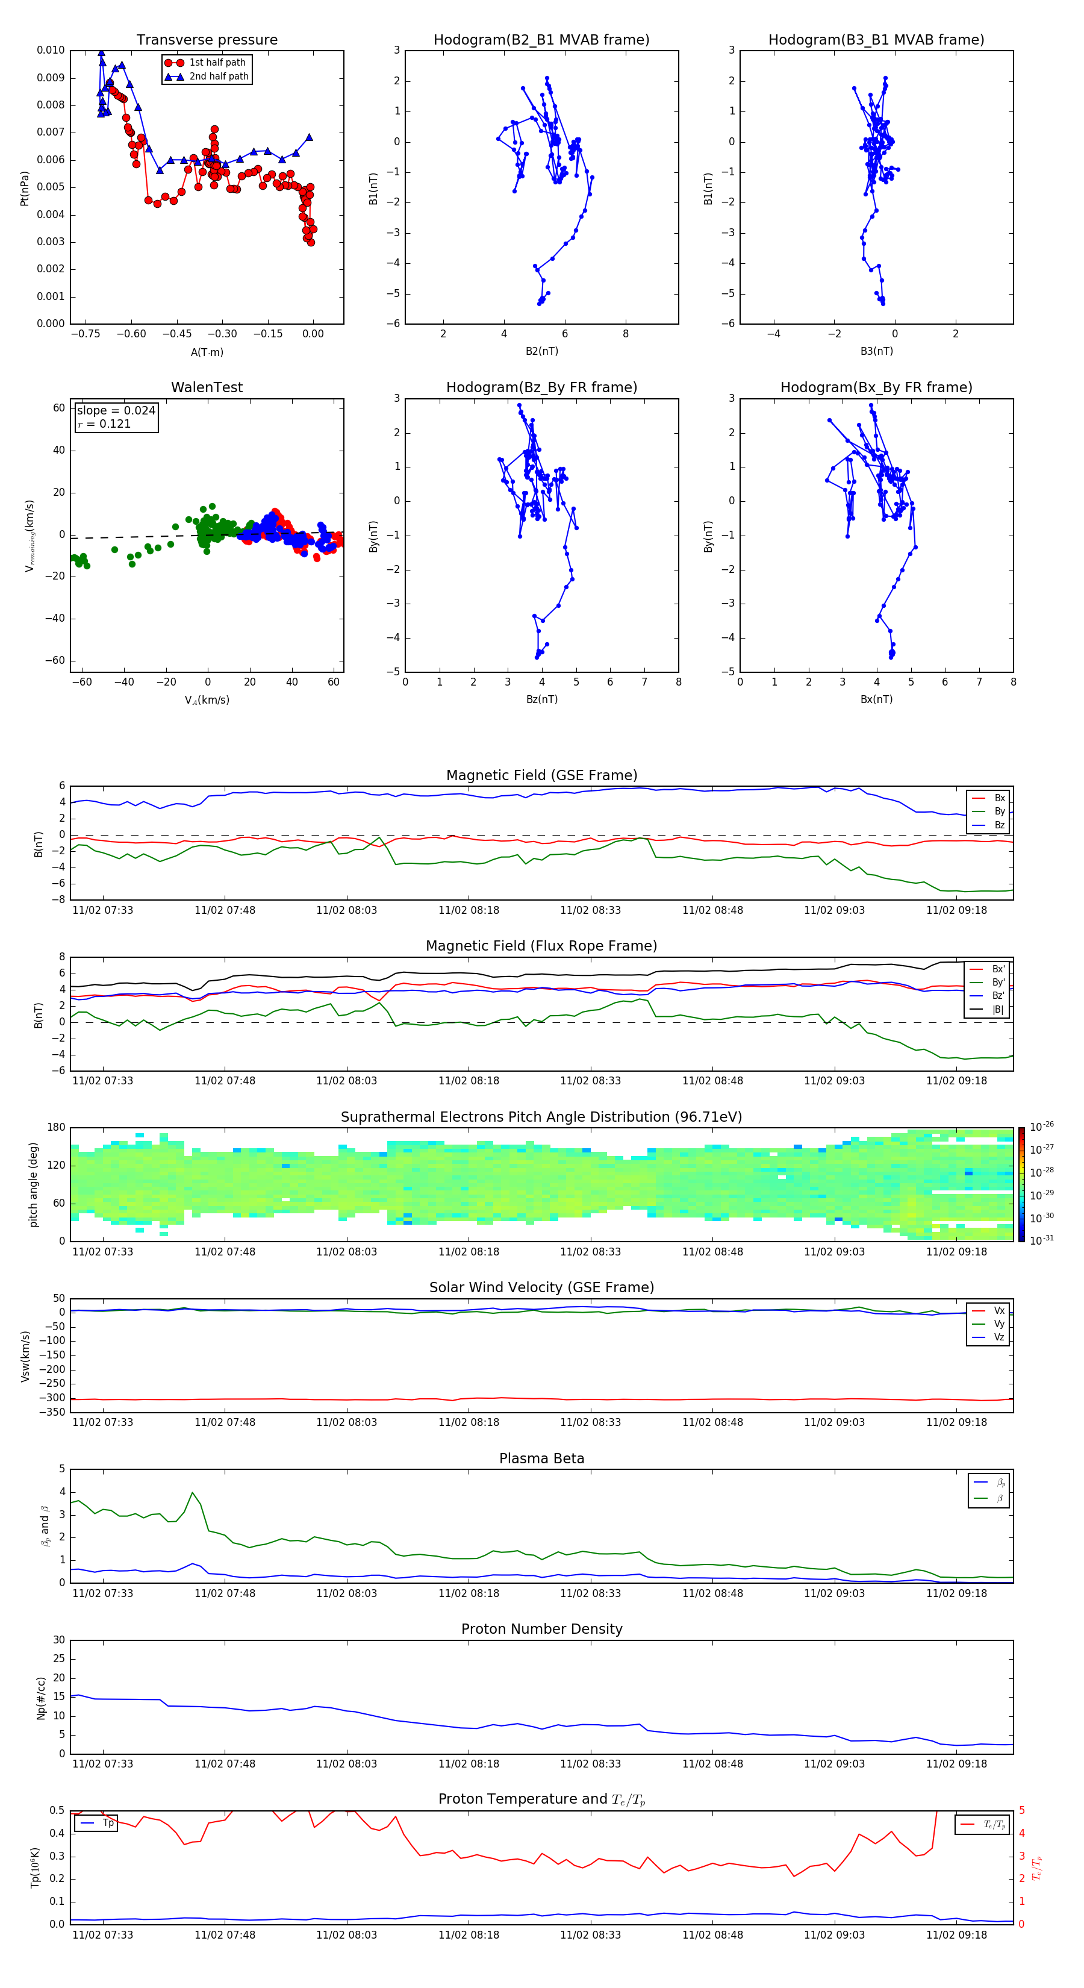
Task: Click the '|B|' entry in flux rope legend
Action: point(988,1010)
